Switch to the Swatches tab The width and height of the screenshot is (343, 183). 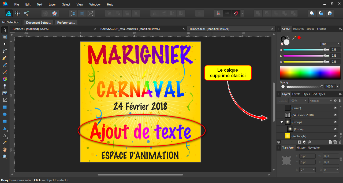pos(298,29)
